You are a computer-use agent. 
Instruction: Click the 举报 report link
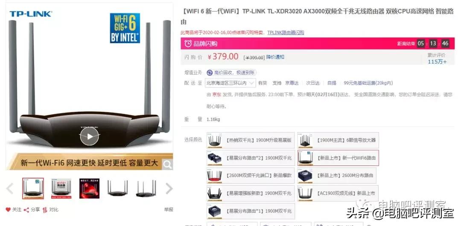169,209
